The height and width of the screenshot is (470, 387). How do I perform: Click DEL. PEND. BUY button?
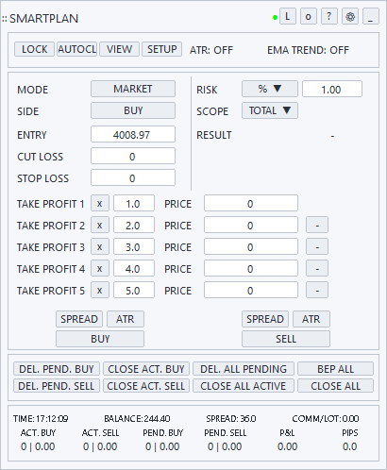[x=57, y=369]
